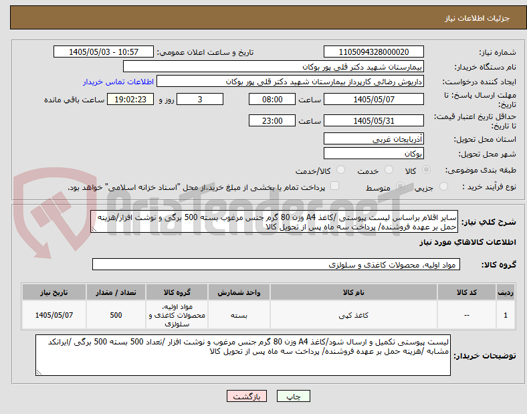The height and width of the screenshot is (414, 527).
Task: Click the توضیحات خریدار label
Action: (485, 356)
